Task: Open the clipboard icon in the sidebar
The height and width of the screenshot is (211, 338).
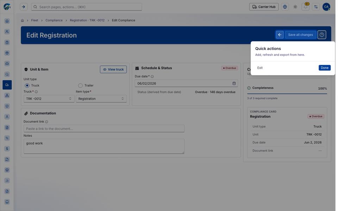Action: click(7, 43)
